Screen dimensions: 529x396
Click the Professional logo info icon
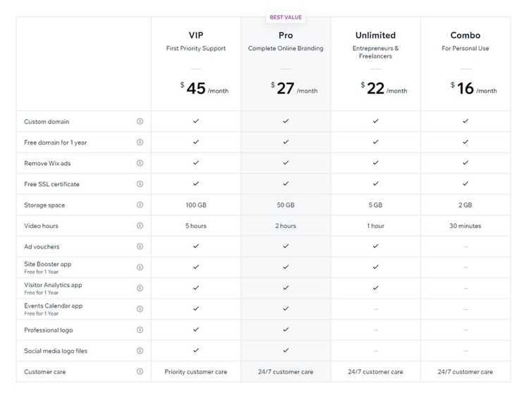click(x=140, y=330)
